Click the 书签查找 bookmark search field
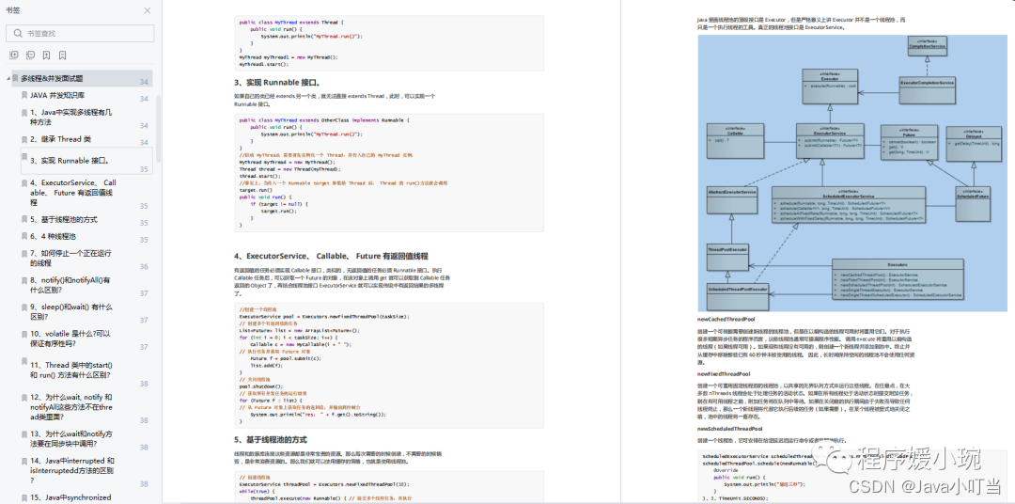This screenshot has height=504, width=1015. [x=80, y=34]
